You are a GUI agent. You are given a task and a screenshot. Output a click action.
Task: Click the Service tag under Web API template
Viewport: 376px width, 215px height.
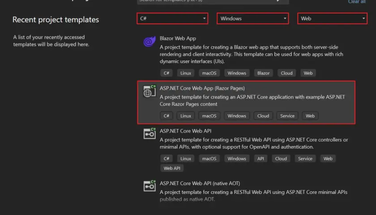[x=305, y=159]
